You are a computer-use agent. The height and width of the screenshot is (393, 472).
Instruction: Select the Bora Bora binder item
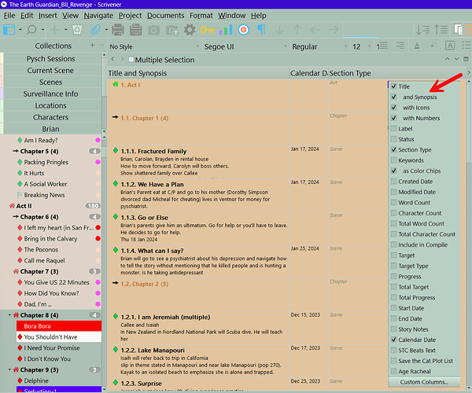click(59, 326)
